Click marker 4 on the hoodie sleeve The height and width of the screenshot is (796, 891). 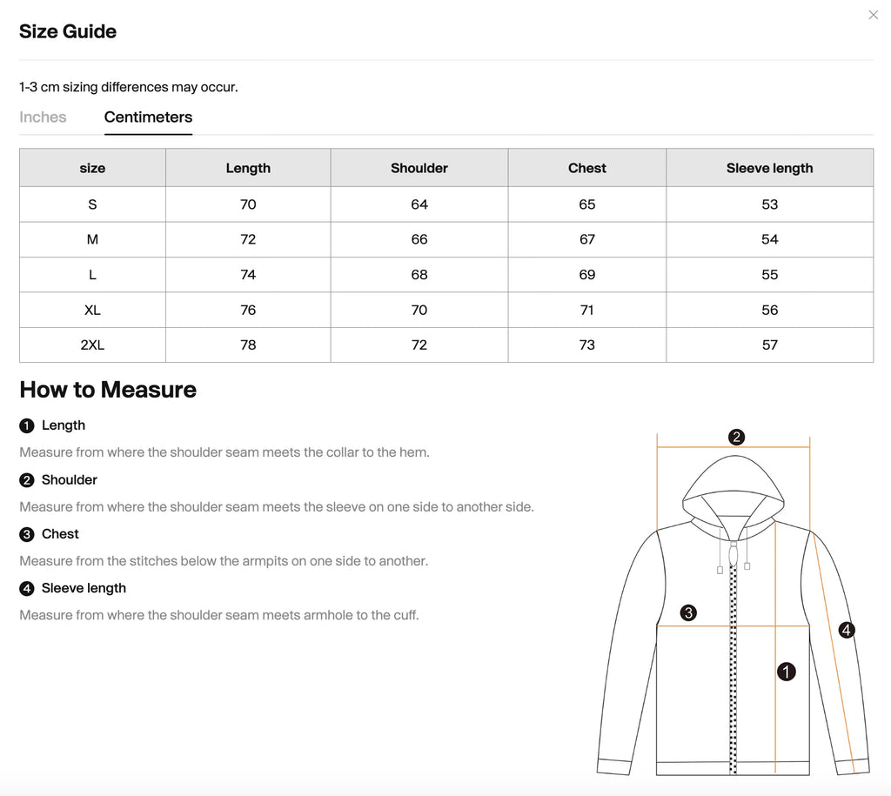point(847,629)
